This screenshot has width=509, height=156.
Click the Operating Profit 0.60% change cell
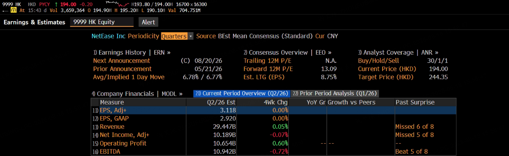(x=279, y=143)
